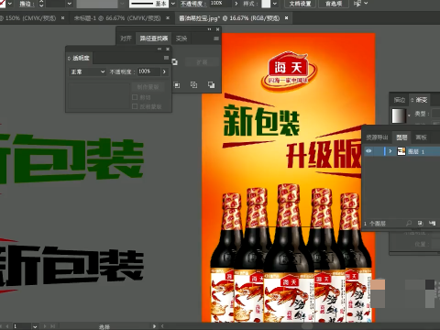
Task: Select the 图层 1 layer thumbnail
Action: point(401,151)
